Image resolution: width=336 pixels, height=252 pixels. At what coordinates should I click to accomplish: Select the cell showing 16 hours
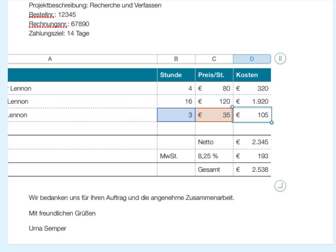176,101
